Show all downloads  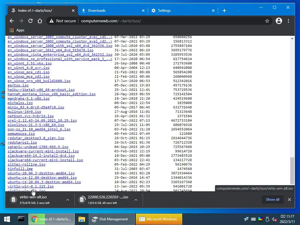pyautogui.click(x=272, y=199)
